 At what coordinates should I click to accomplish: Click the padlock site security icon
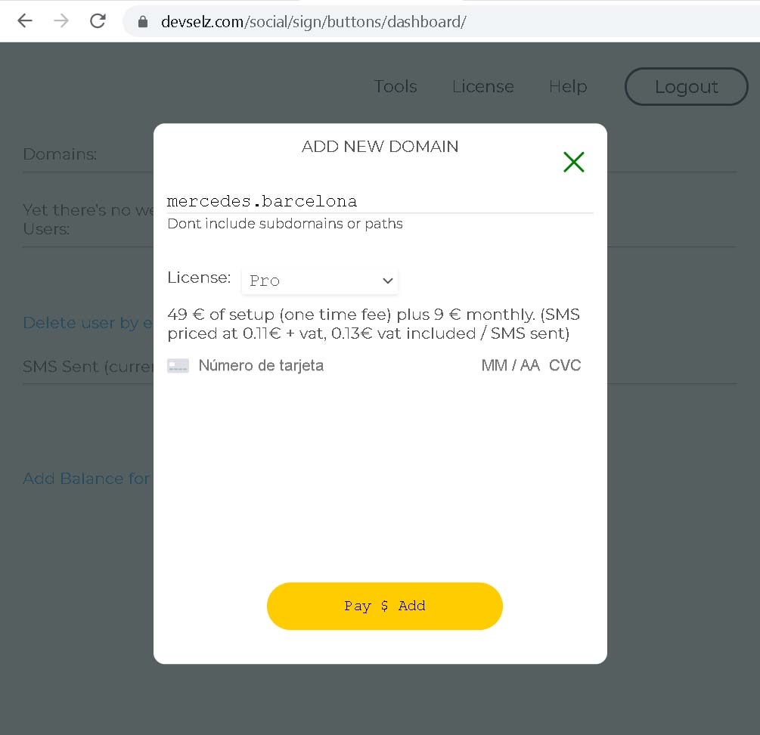[x=143, y=22]
